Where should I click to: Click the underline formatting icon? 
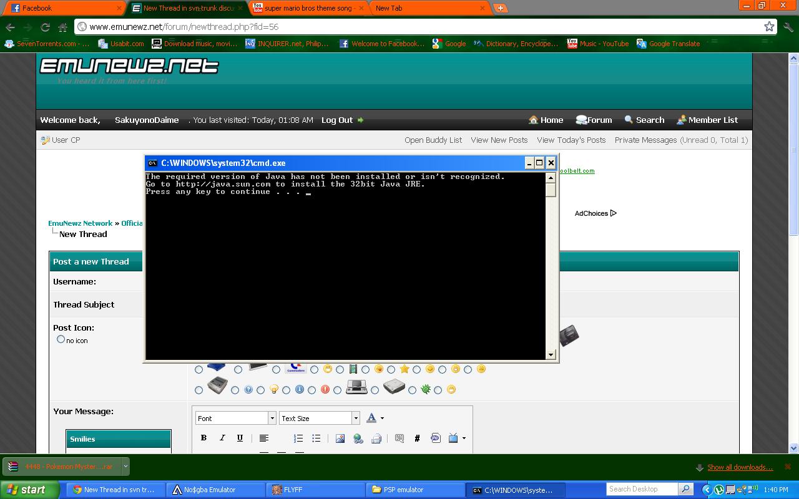(x=240, y=438)
